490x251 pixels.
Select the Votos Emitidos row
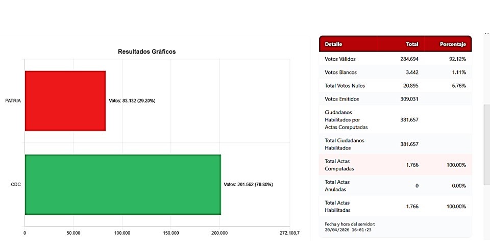[x=395, y=99]
